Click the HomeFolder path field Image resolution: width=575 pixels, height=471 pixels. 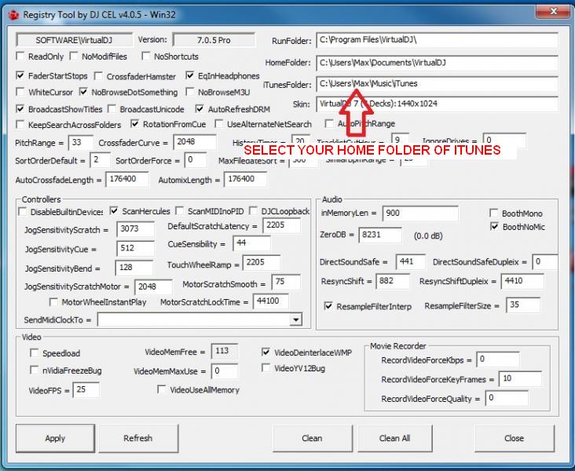437,63
